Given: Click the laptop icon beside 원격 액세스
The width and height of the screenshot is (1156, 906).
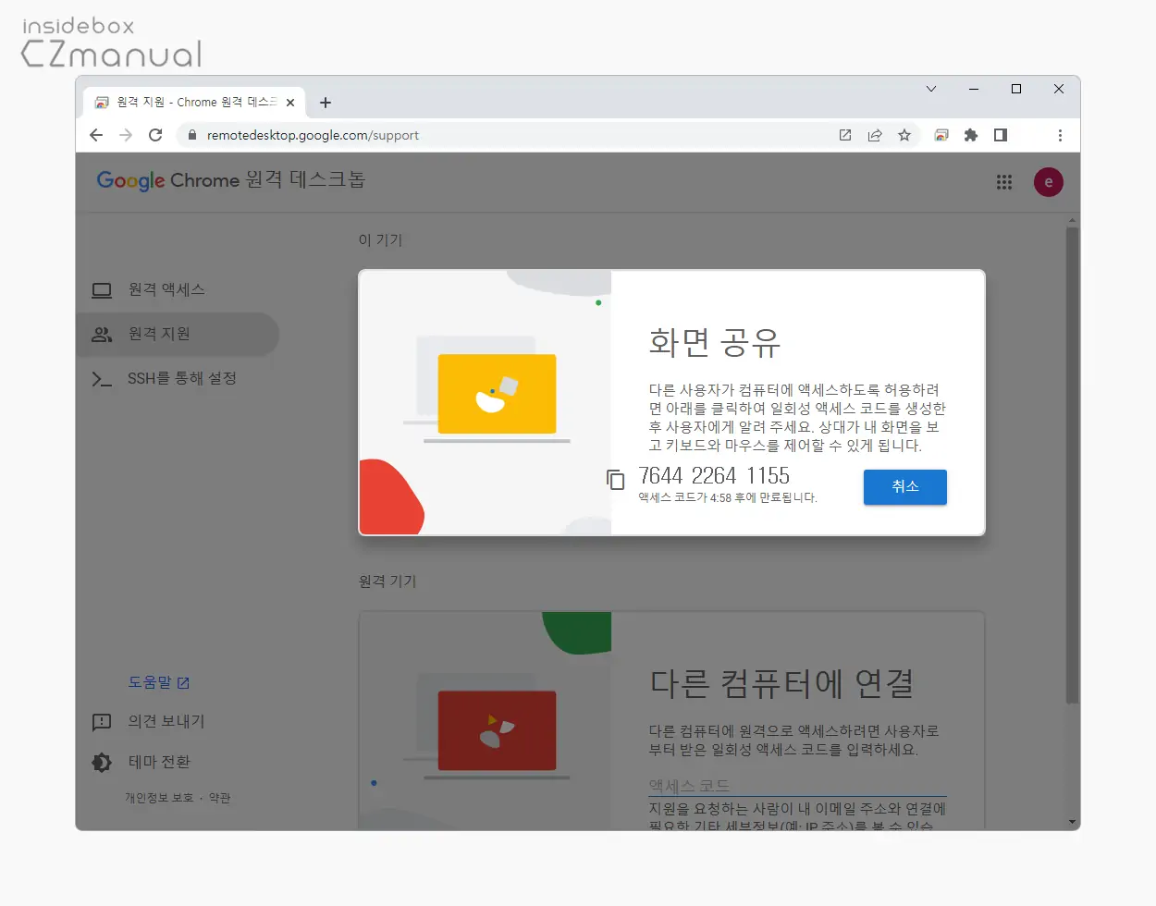Looking at the screenshot, I should 102,290.
